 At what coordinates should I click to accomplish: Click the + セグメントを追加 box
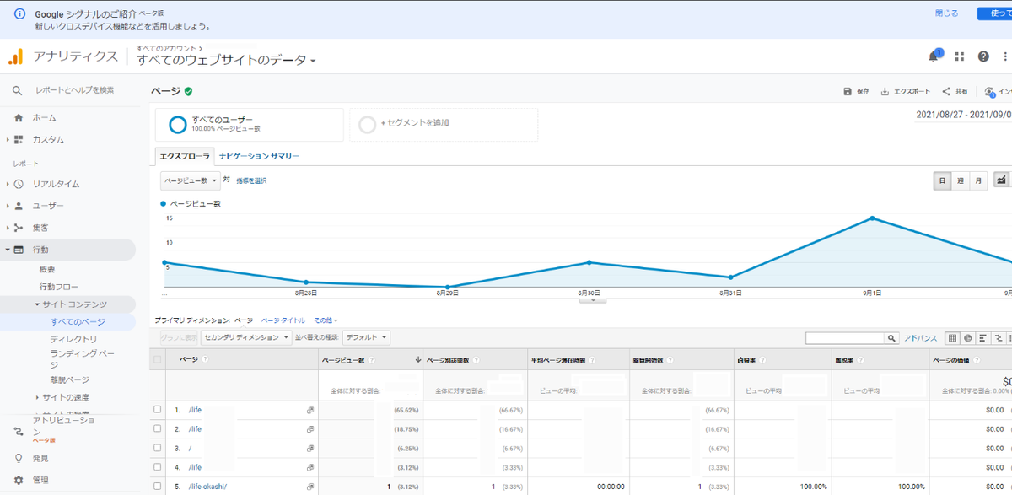pos(444,124)
